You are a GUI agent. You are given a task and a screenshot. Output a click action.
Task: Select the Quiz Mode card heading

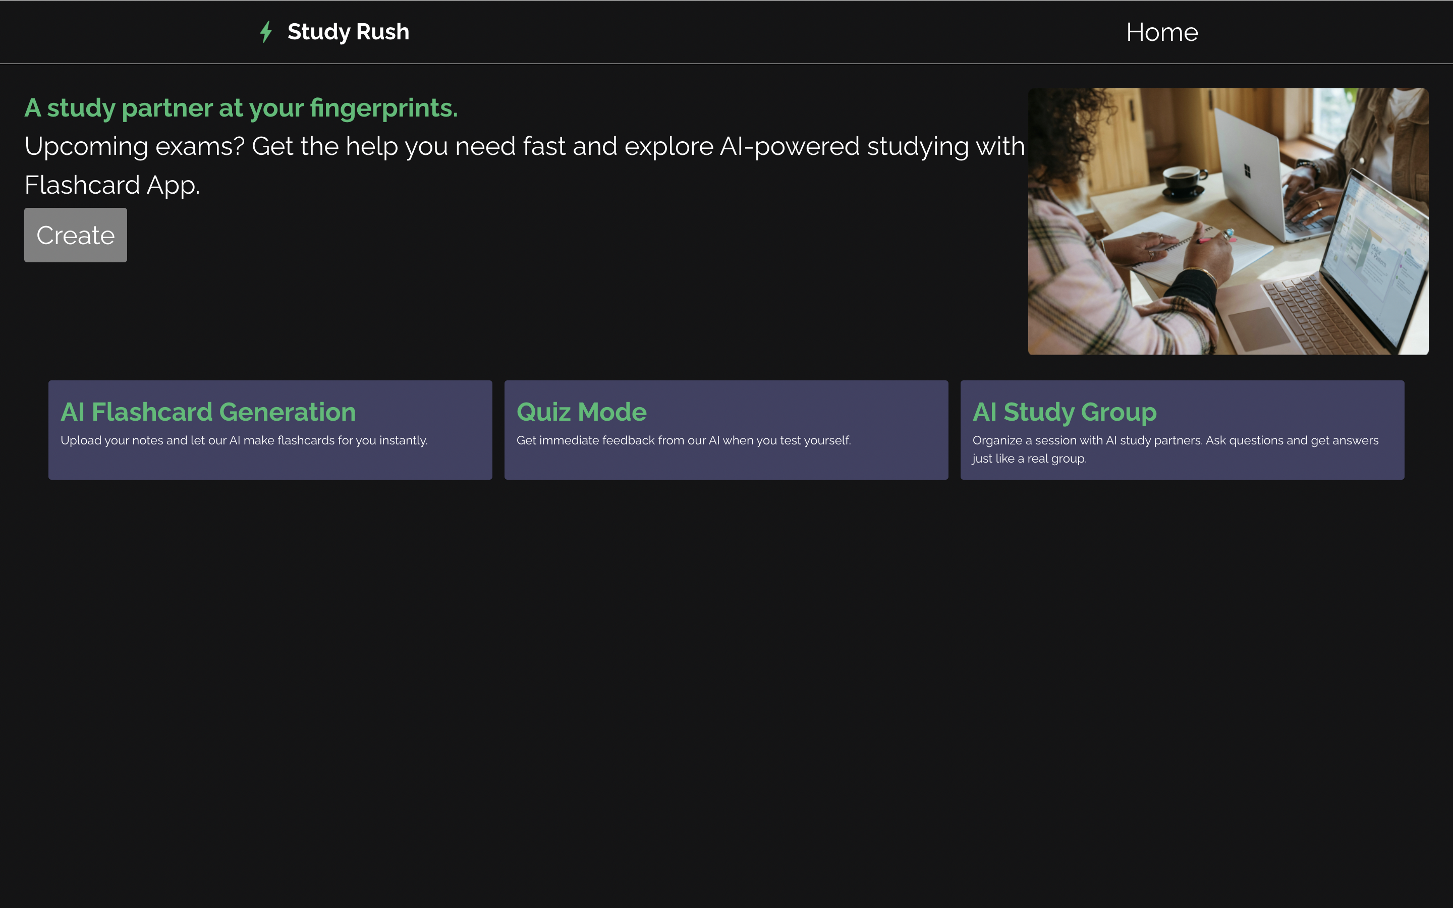pos(581,412)
